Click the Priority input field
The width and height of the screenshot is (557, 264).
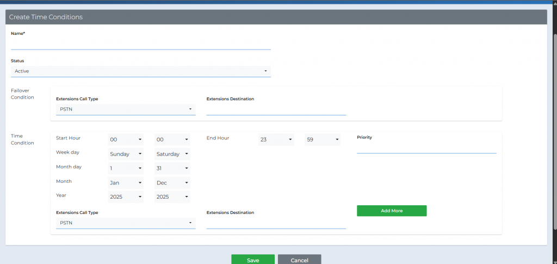(x=426, y=148)
